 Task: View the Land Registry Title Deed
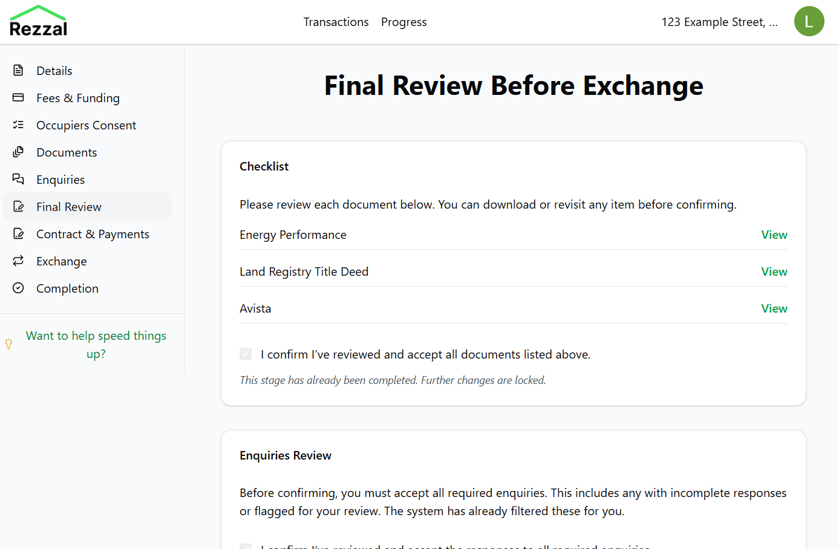[774, 271]
